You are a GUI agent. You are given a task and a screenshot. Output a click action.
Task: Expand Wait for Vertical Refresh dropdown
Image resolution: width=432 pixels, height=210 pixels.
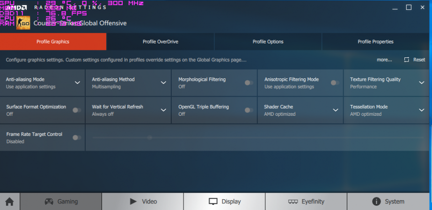163,110
